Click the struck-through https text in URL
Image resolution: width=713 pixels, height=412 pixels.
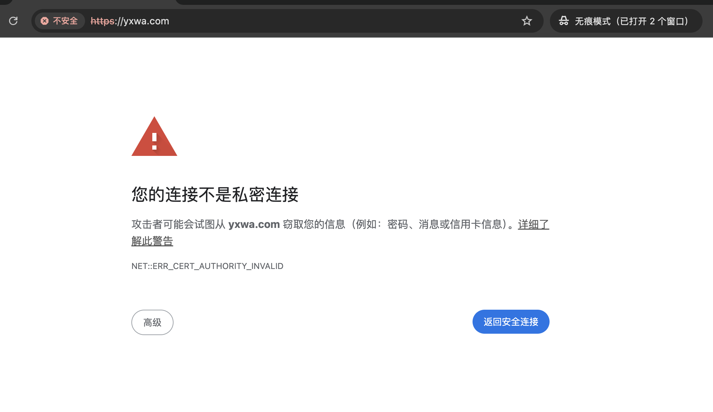point(102,21)
